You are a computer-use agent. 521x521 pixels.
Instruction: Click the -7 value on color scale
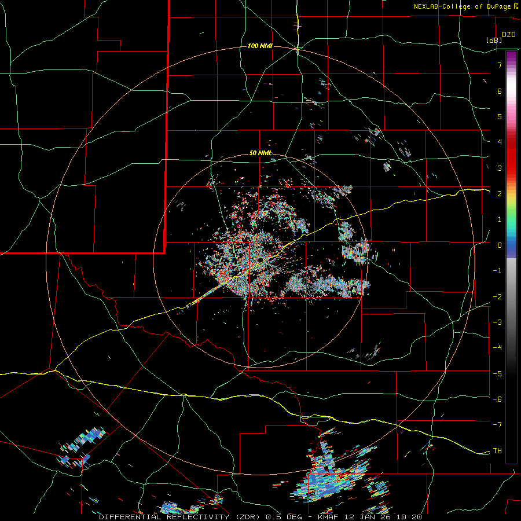point(497,424)
